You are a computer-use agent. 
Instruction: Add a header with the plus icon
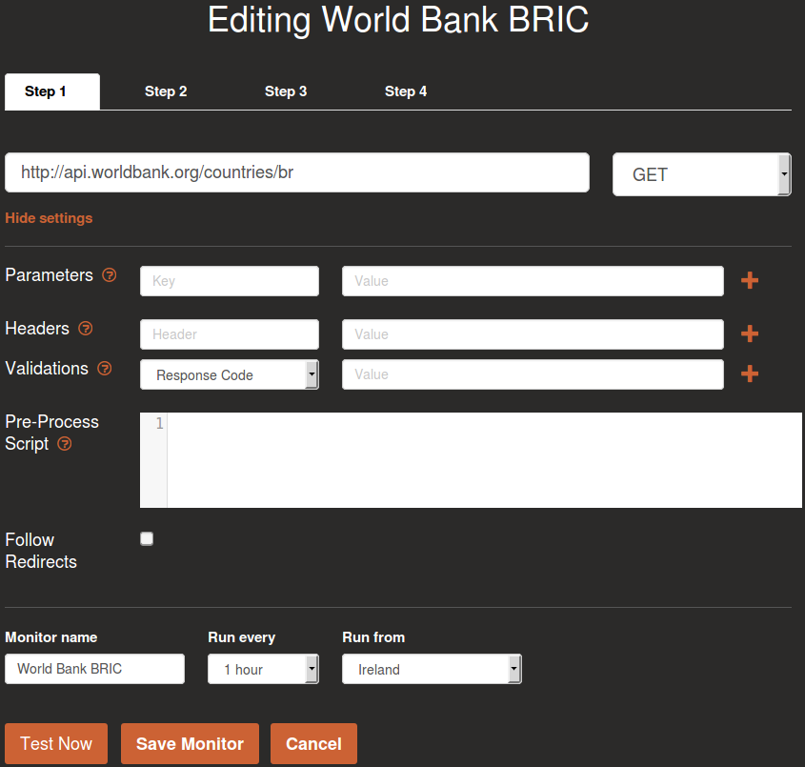click(750, 333)
